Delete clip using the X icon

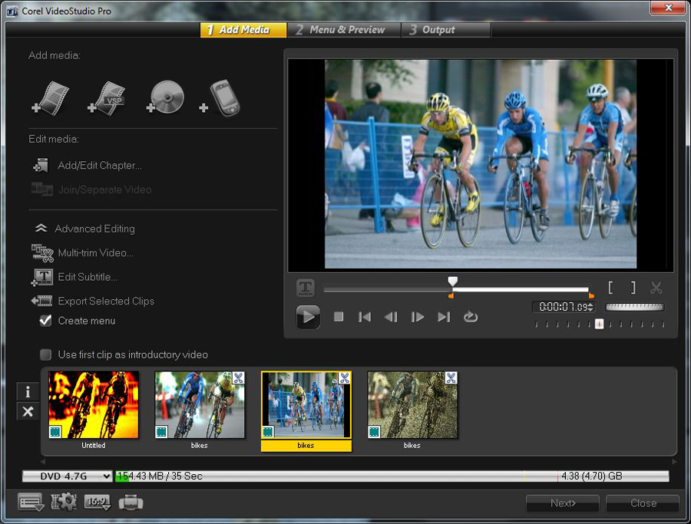point(28,411)
